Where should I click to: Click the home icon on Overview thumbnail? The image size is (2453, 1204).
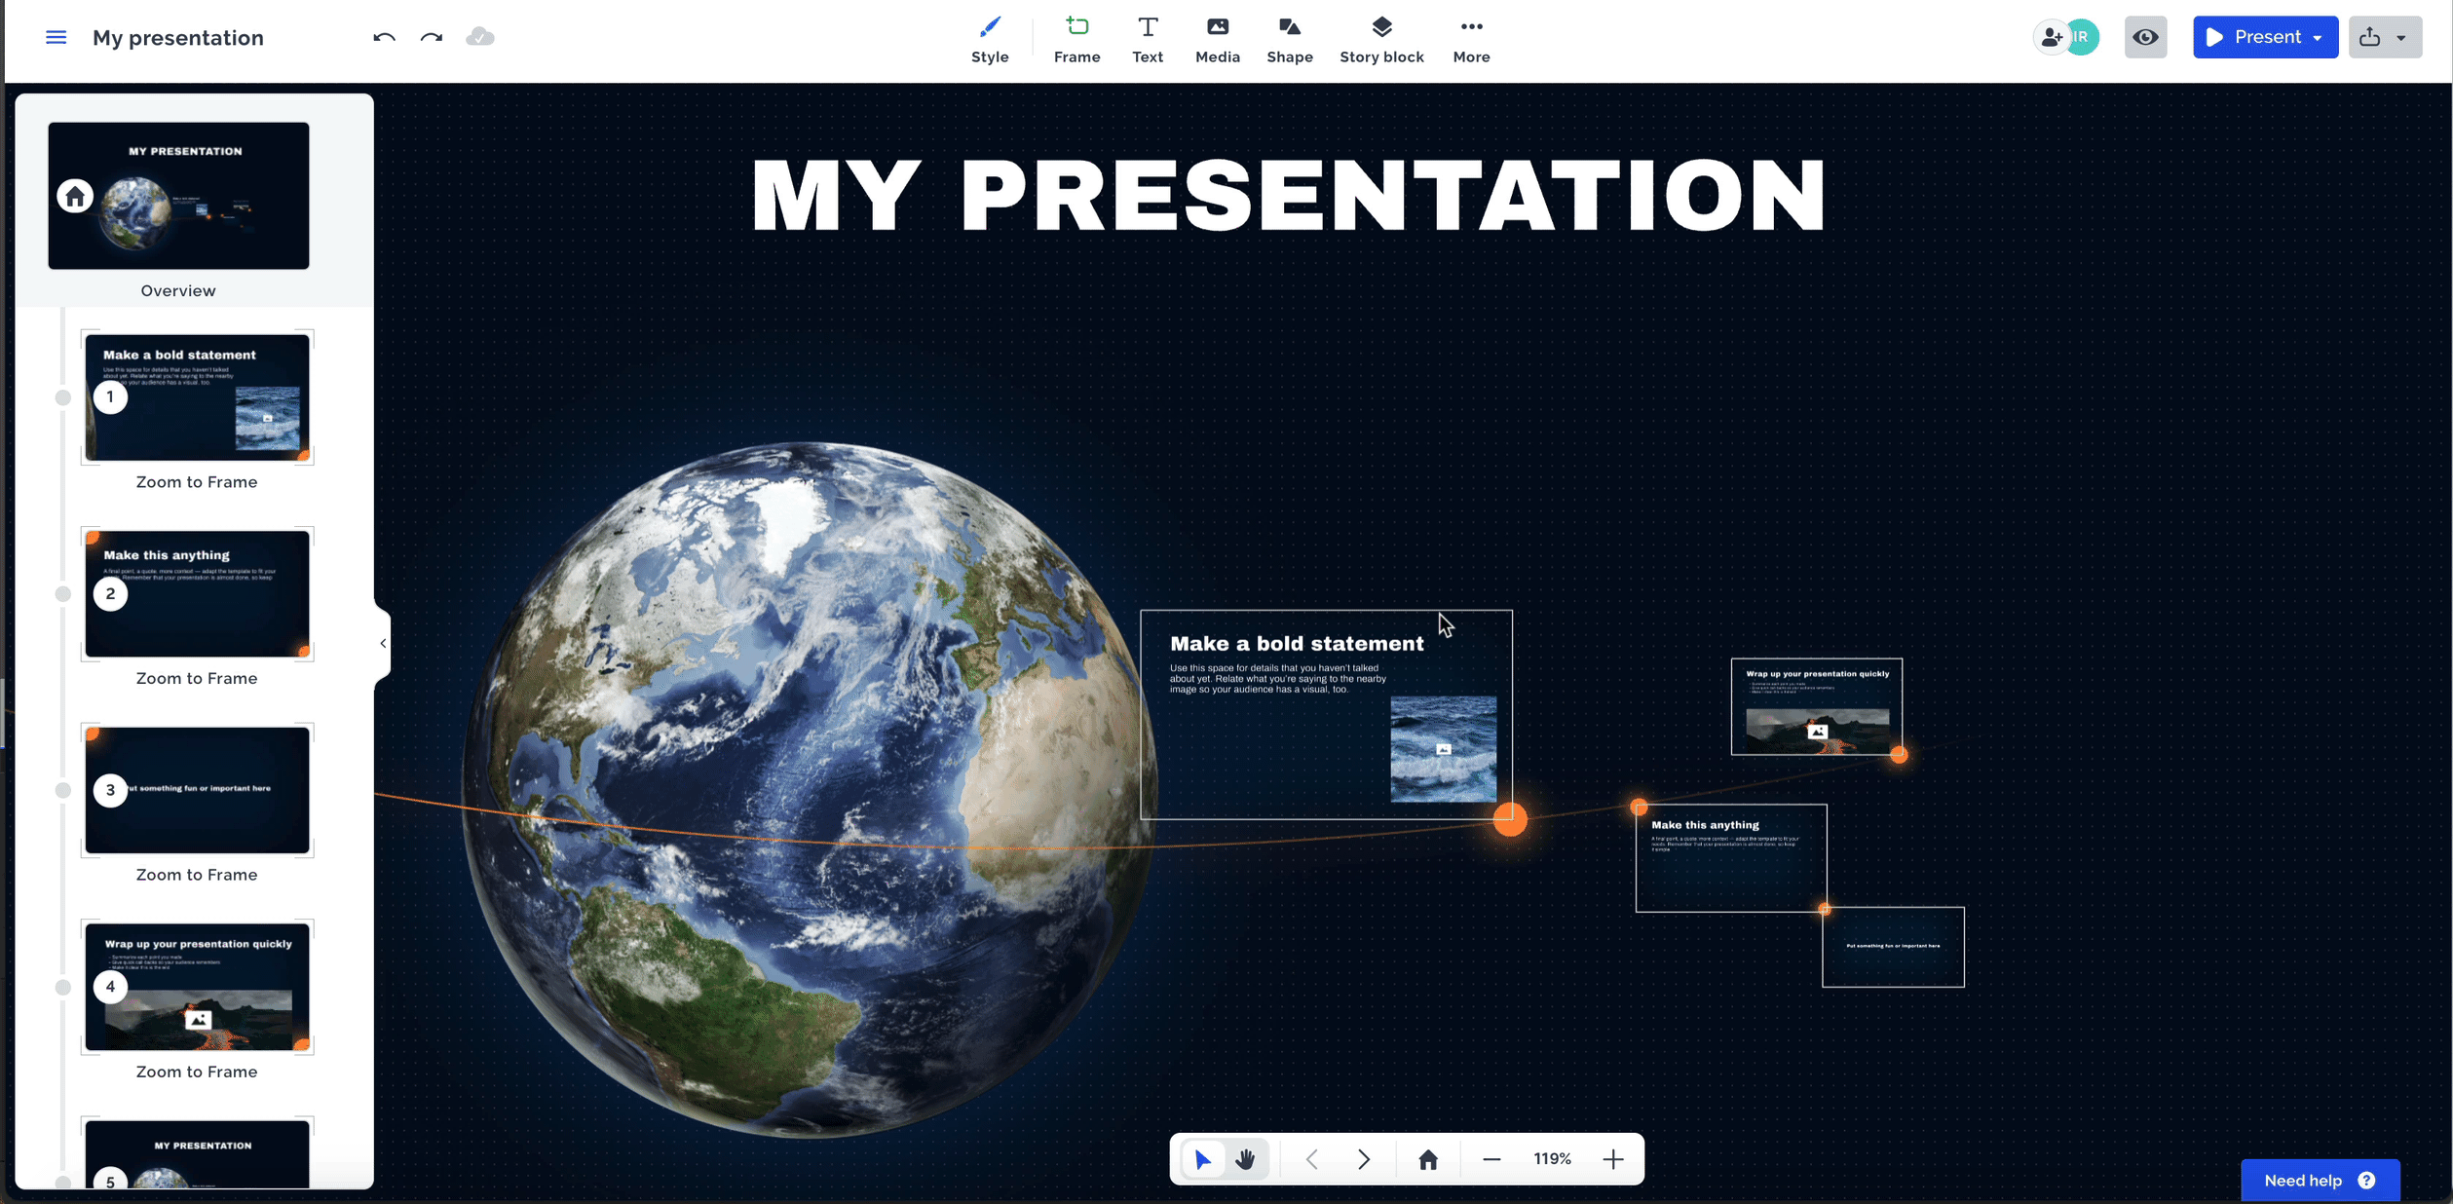pyautogui.click(x=75, y=196)
